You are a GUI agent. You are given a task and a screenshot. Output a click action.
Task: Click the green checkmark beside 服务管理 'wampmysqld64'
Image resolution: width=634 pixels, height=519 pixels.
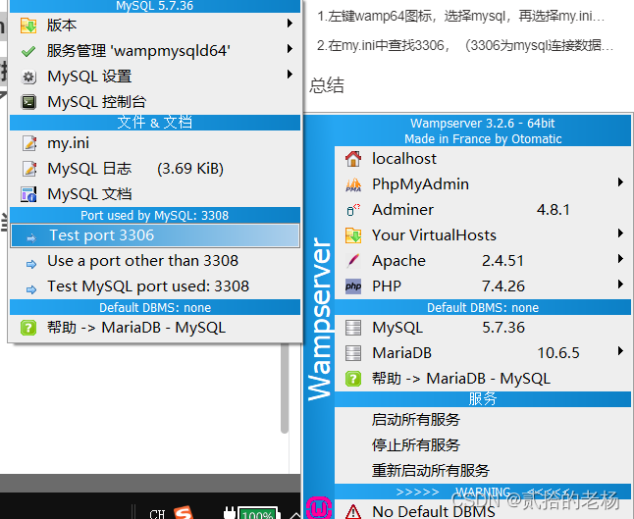point(28,51)
